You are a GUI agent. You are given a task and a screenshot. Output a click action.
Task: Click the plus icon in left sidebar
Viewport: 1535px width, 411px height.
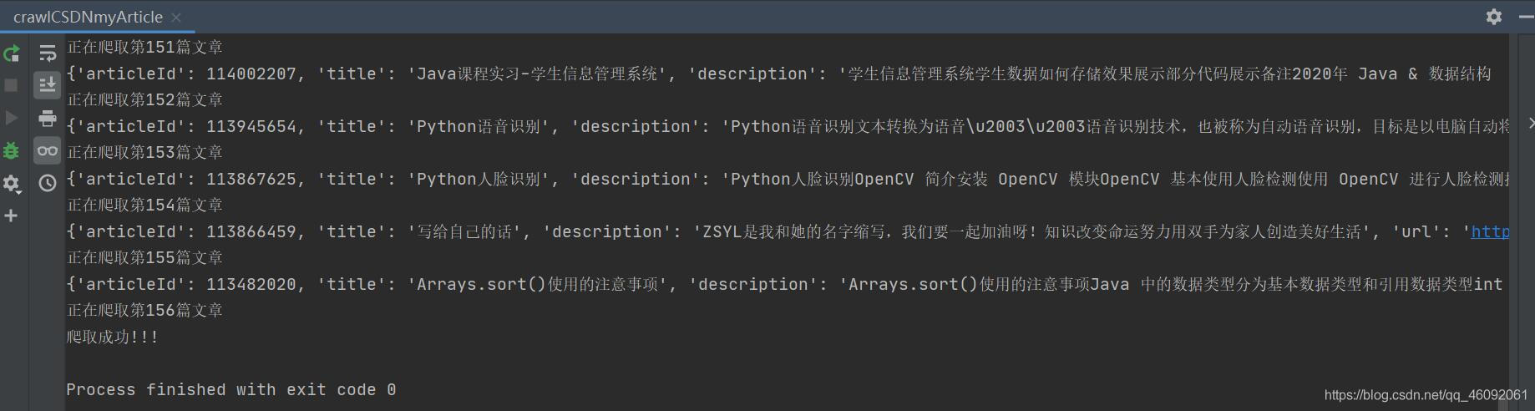tap(12, 216)
